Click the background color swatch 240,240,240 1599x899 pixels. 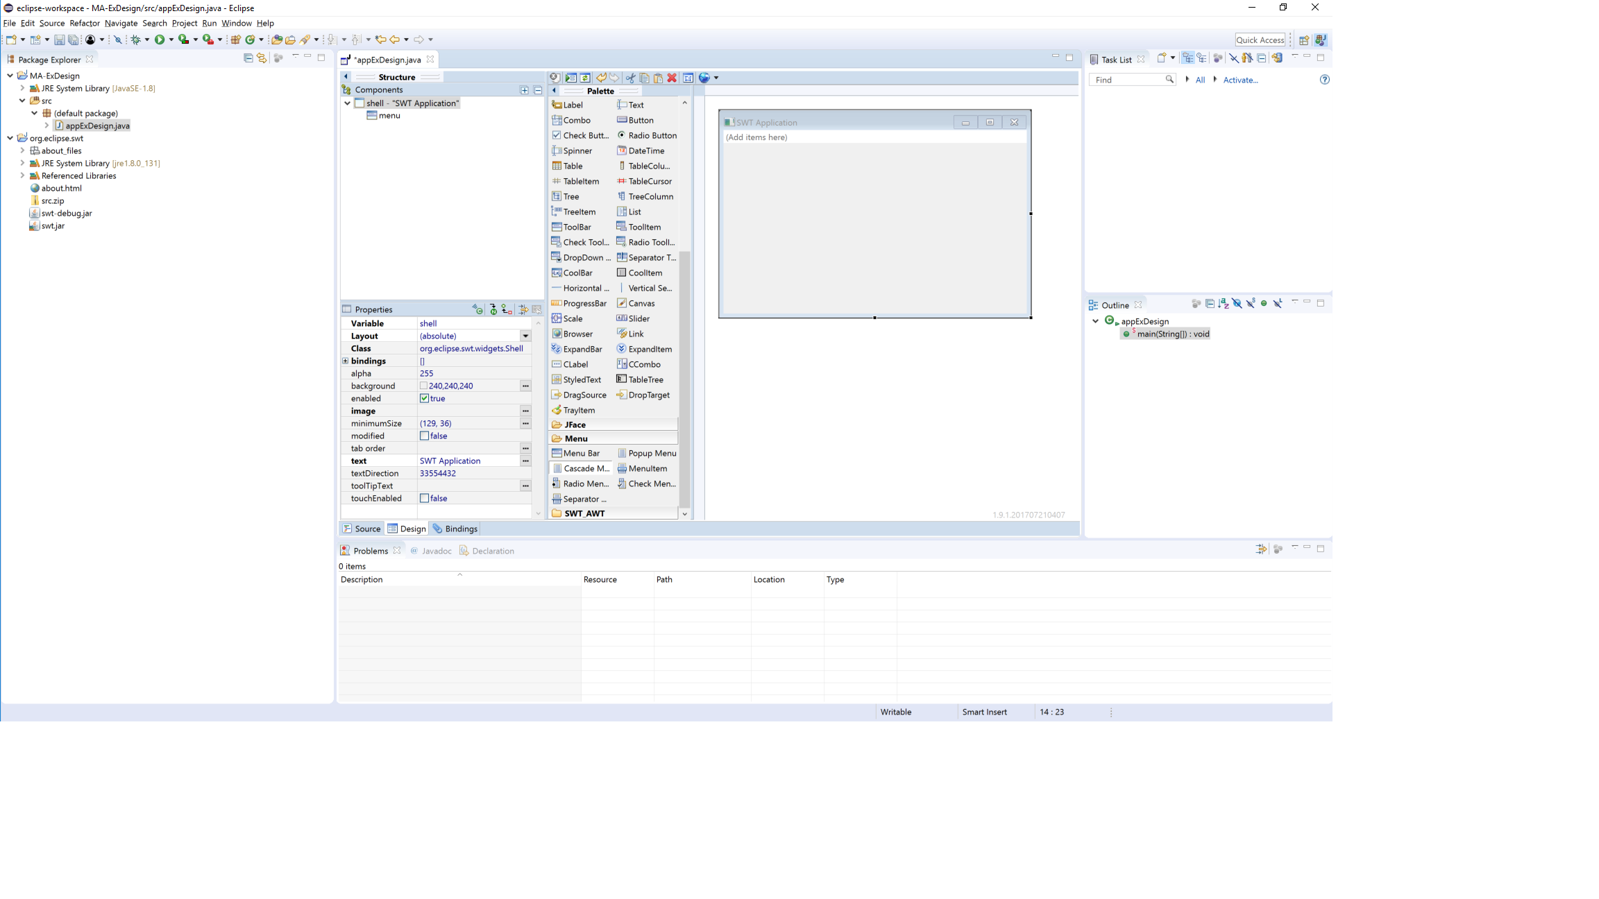[423, 386]
